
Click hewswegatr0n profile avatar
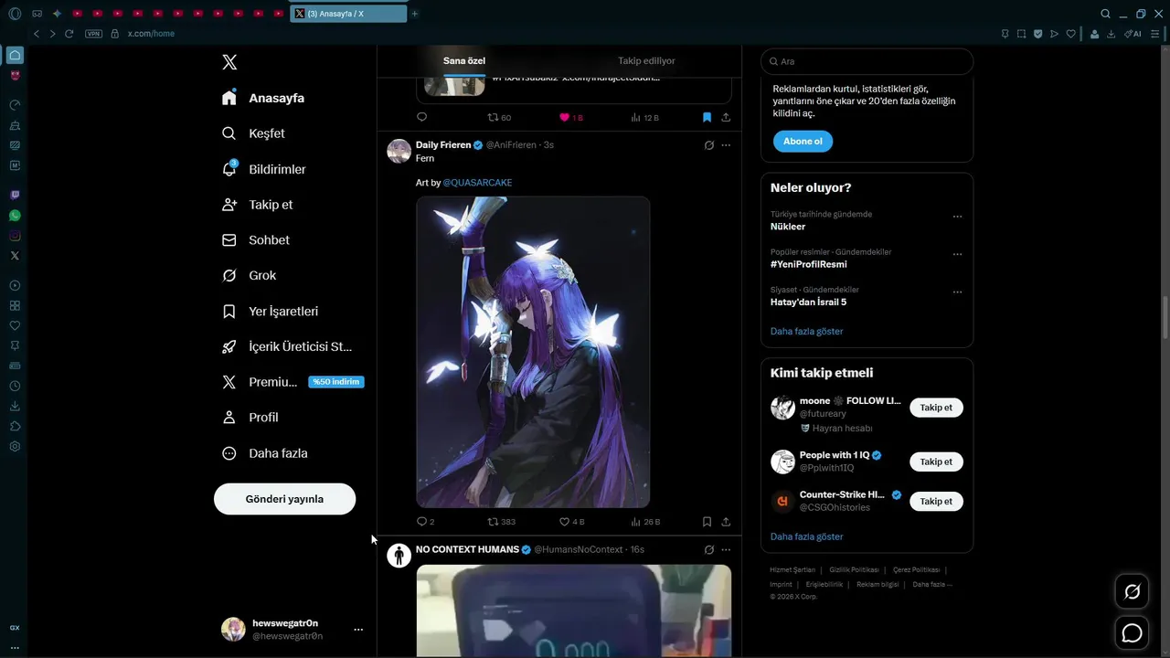point(233,629)
